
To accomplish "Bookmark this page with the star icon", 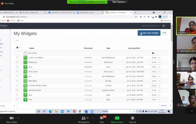I will click(136, 17).
